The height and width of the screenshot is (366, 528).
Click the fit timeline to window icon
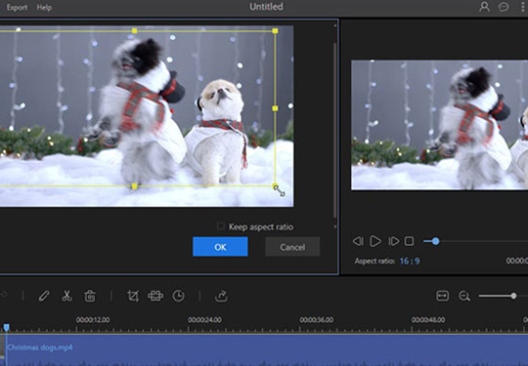pyautogui.click(x=442, y=296)
